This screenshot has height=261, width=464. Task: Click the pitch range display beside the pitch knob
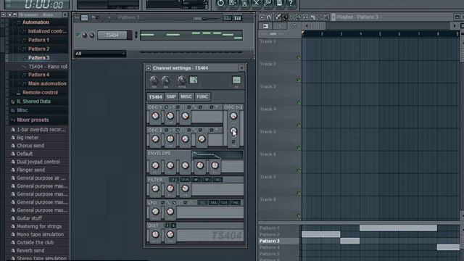coord(194,80)
